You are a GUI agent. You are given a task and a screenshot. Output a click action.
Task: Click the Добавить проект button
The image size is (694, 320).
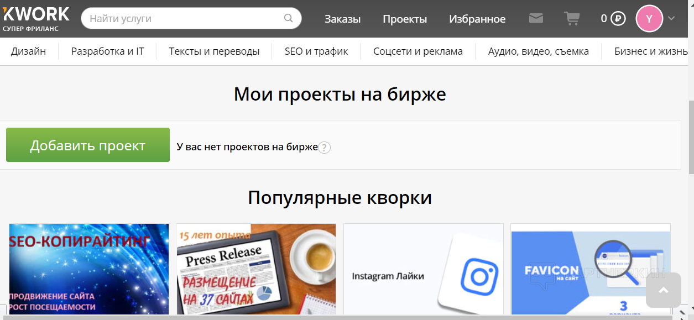coord(88,145)
